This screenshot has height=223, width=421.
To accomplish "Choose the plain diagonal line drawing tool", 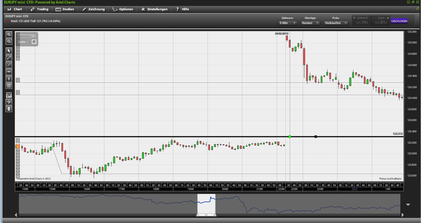I will coord(9,65).
